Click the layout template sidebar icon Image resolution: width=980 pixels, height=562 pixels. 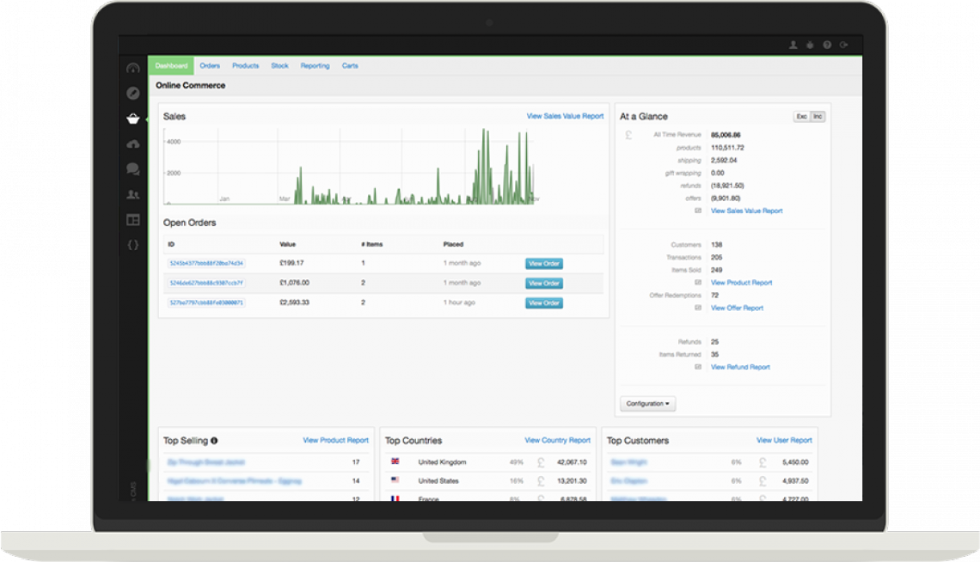pyautogui.click(x=132, y=220)
